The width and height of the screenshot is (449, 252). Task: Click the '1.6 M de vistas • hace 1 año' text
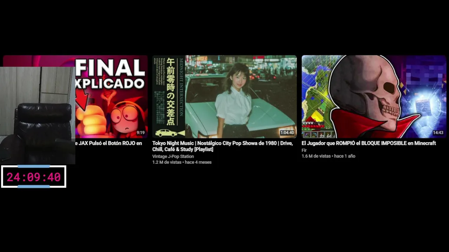[328, 156]
